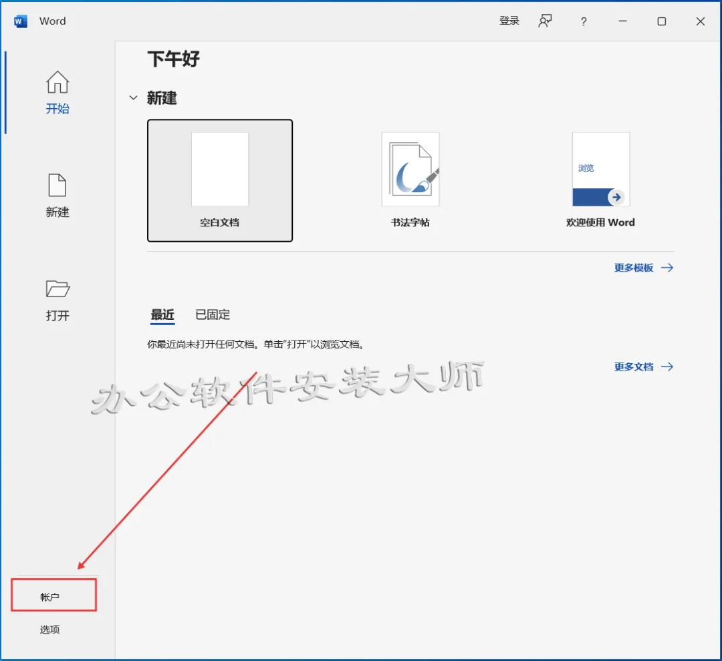Click the feedback person icon in title bar

tap(545, 21)
